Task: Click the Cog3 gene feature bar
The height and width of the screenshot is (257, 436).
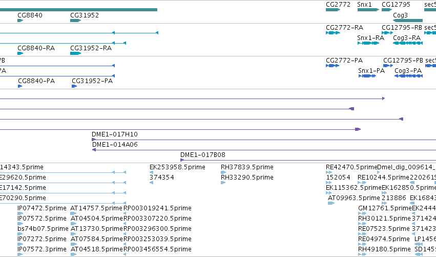Action: (x=408, y=21)
